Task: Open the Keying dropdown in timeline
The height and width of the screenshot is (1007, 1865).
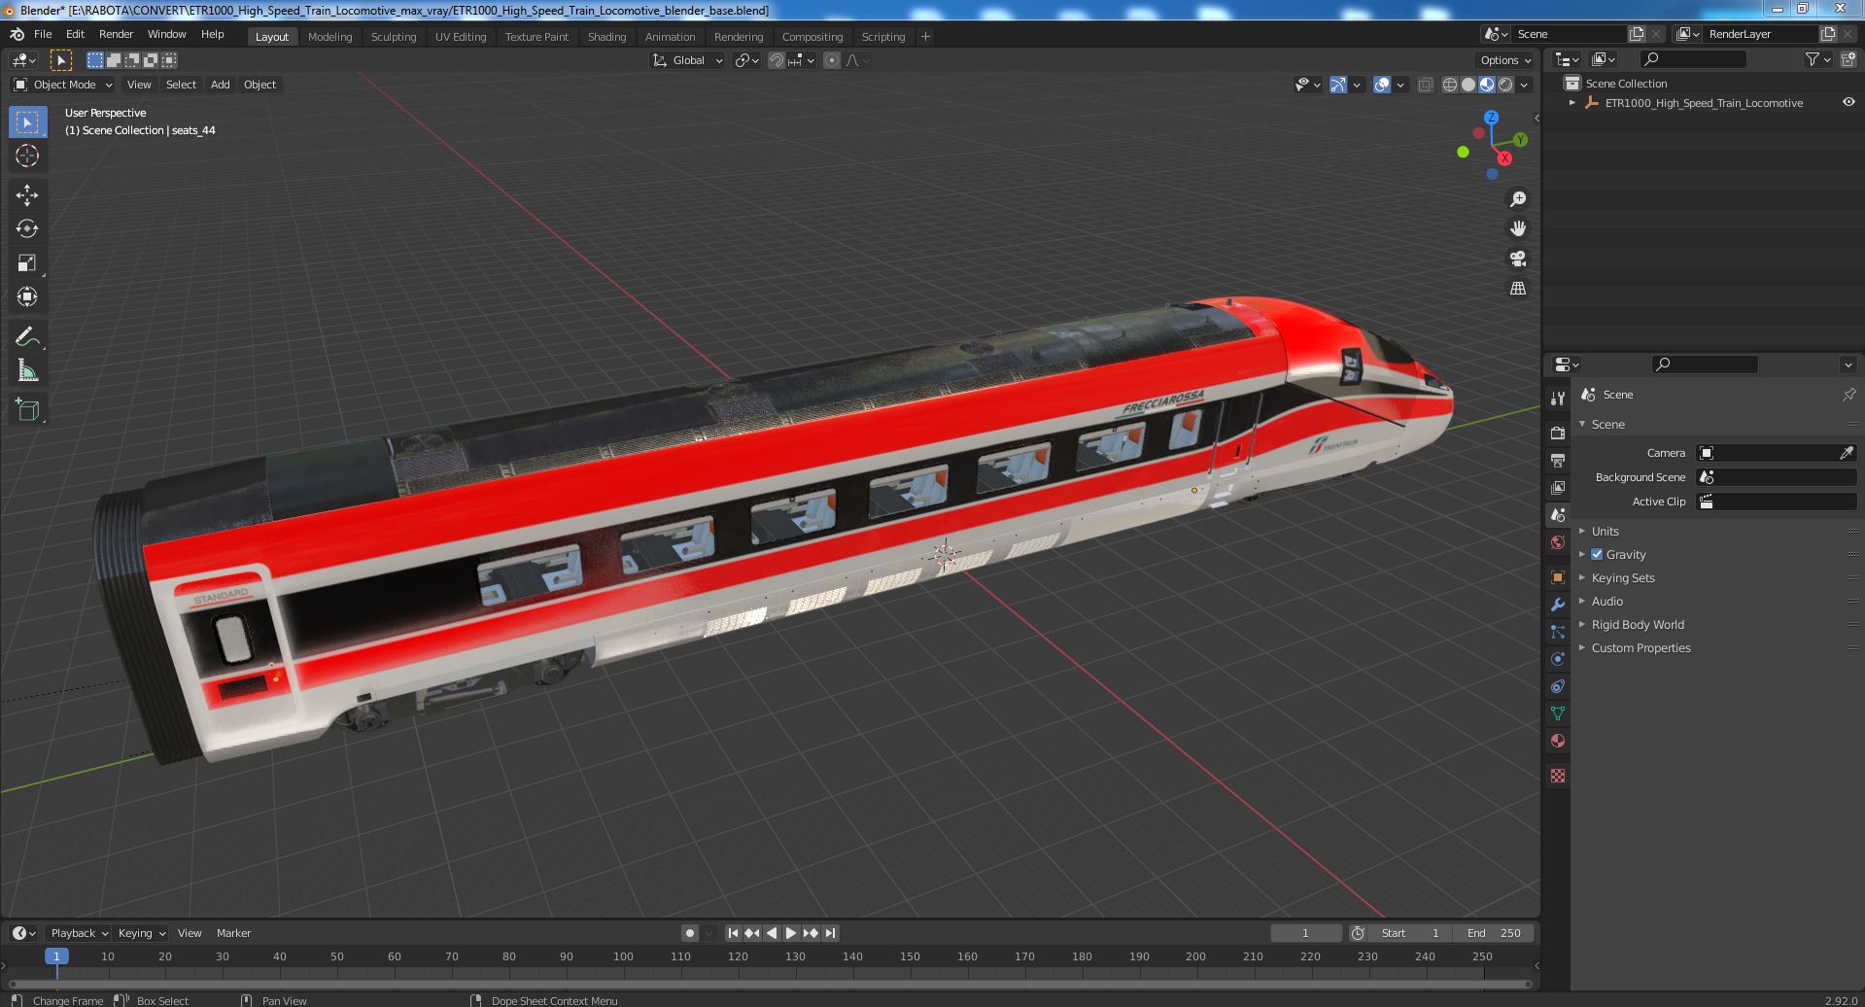Action: coord(142,933)
